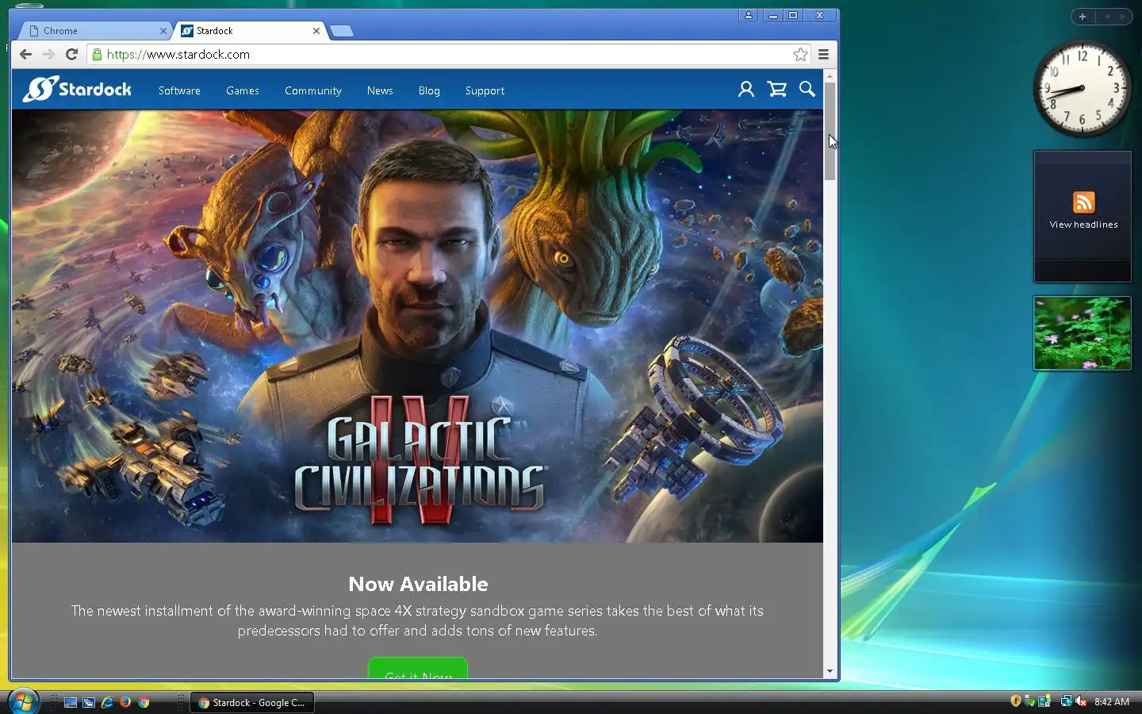Open the Community menu
Viewport: 1142px width, 714px height.
pos(313,90)
